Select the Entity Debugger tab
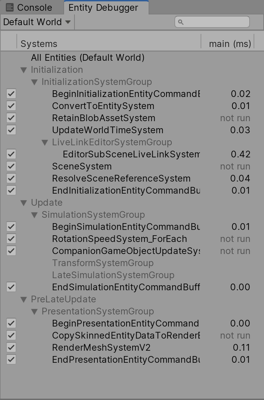The height and width of the screenshot is (400, 264). point(104,7)
